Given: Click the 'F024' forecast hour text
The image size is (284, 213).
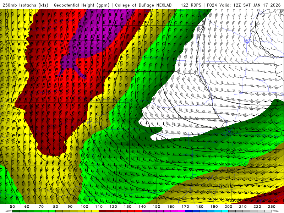Looking at the screenshot, I should click(x=212, y=5).
